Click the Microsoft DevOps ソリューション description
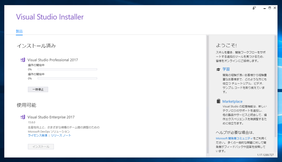This screenshot has width=282, height=162. tap(49, 132)
